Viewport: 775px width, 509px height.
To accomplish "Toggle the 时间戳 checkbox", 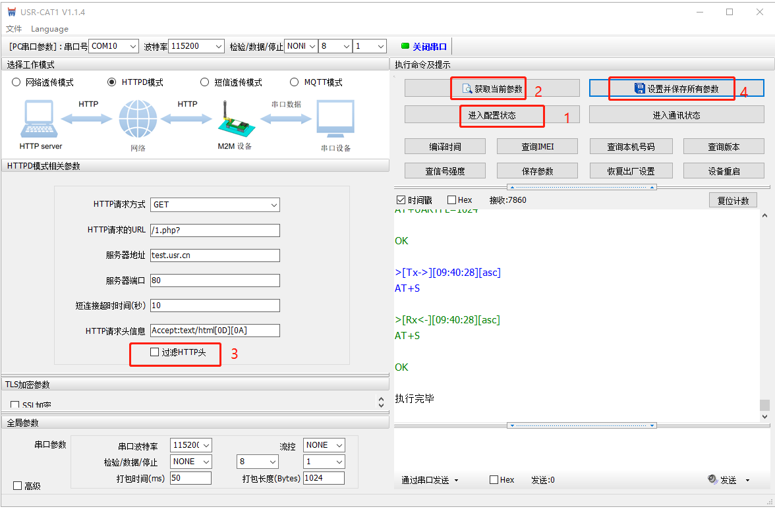I will [401, 200].
